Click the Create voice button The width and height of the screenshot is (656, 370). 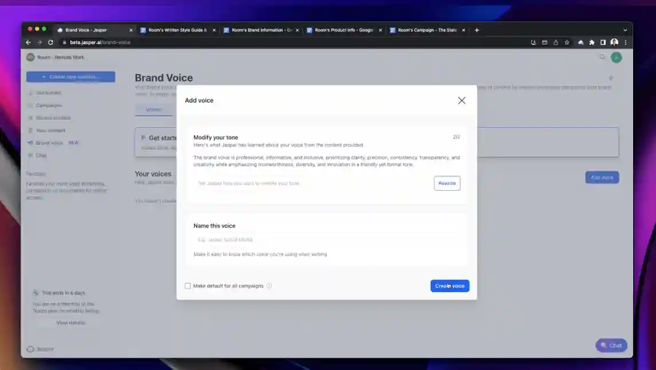450,286
